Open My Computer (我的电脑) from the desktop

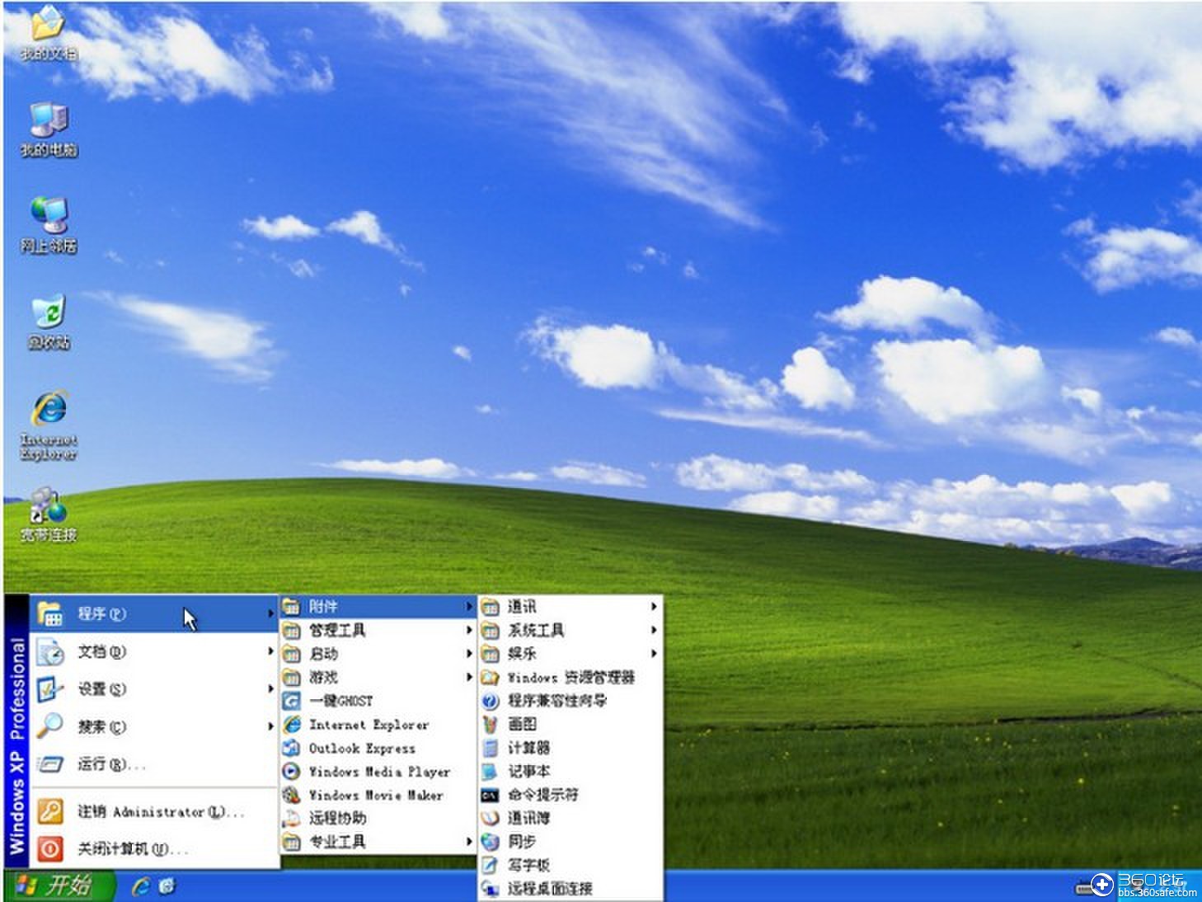pos(47,124)
